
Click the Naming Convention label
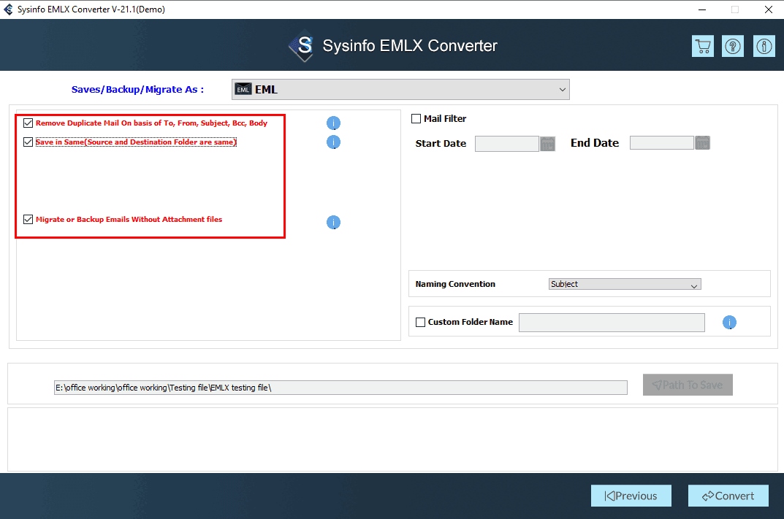click(455, 284)
